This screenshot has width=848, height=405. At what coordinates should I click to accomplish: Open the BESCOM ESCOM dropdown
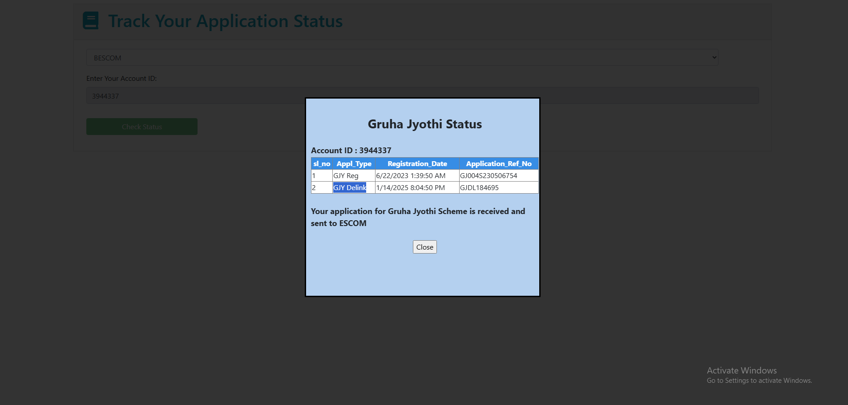[402, 57]
